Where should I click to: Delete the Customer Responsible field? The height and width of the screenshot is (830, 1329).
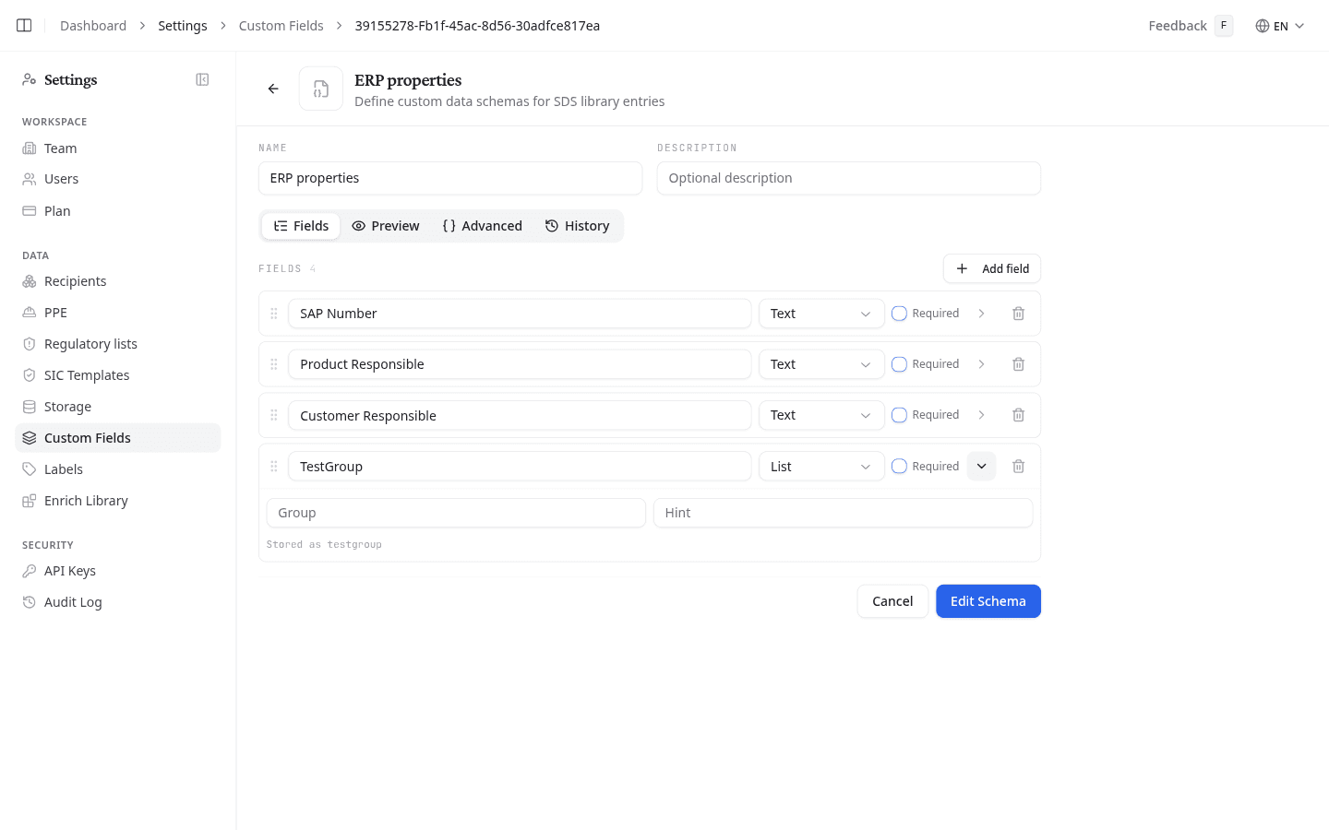coord(1018,415)
